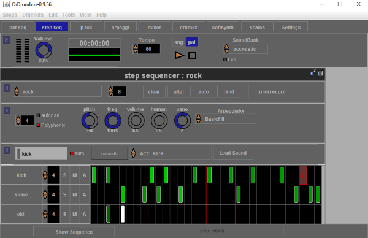This screenshot has height=238, width=368.
Task: Switch to the drumkit tab
Action: tap(189, 27)
